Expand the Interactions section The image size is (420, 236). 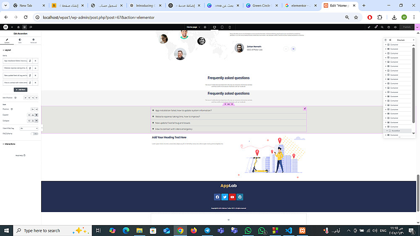[x=9, y=144]
